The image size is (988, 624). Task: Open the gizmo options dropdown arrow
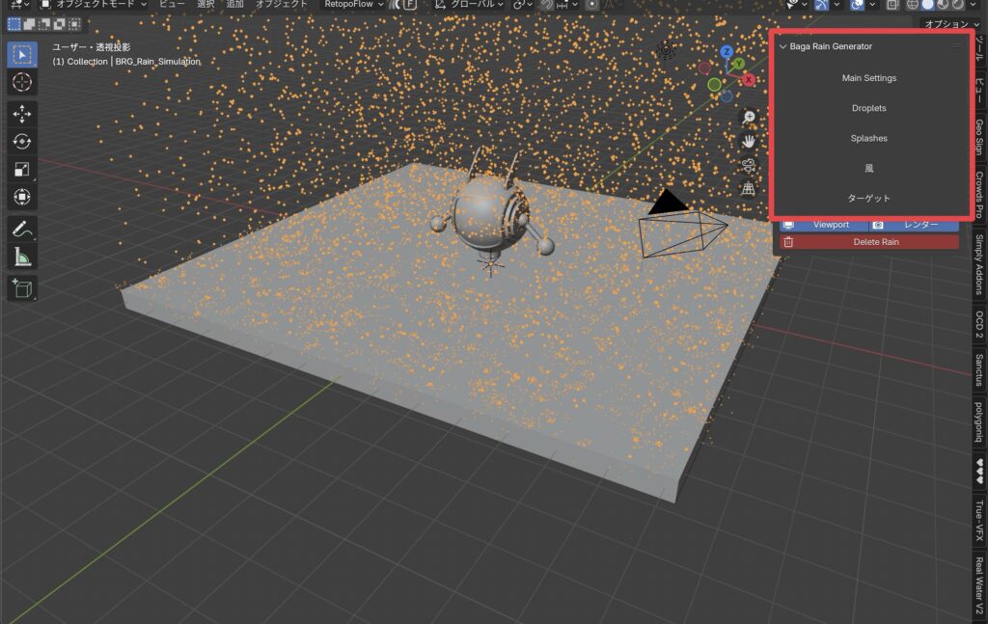[x=837, y=5]
